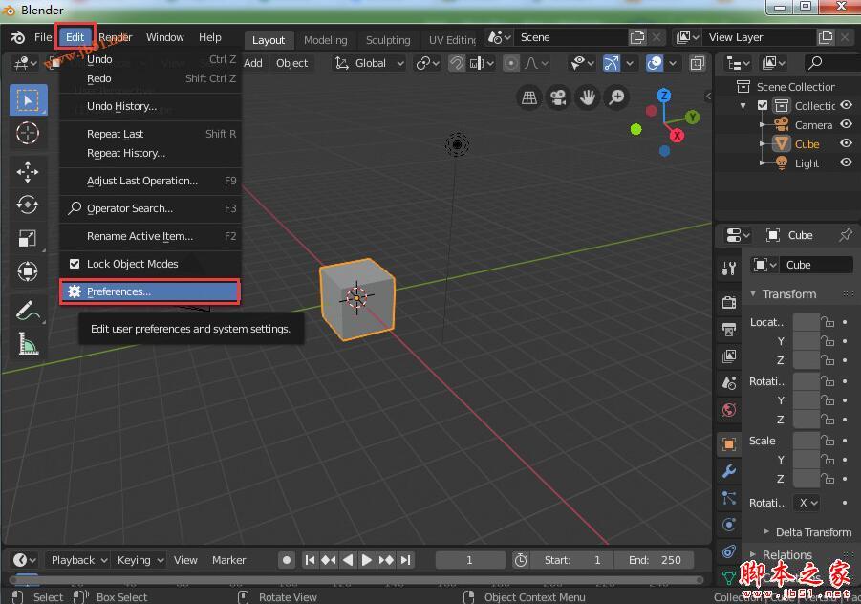861x604 pixels.
Task: Toggle orthographic grid view icon
Action: [x=529, y=97]
